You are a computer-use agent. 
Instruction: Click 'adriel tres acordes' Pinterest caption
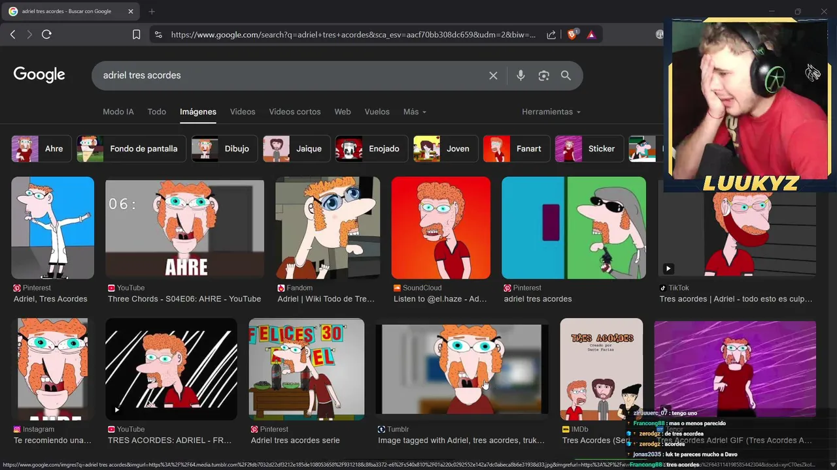(x=538, y=299)
